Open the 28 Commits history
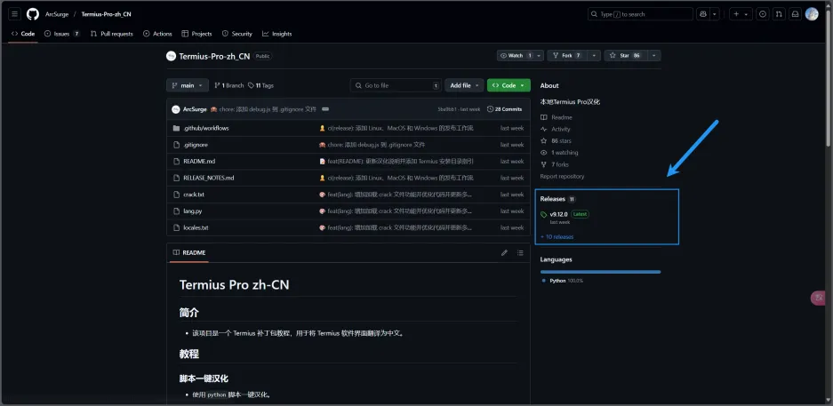 pyautogui.click(x=504, y=109)
